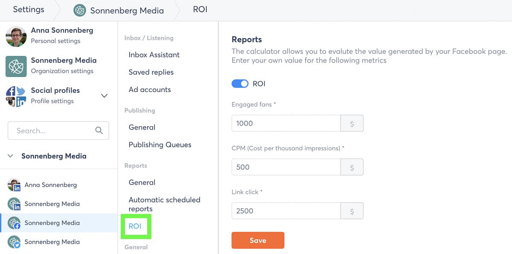Click the Sonnenberg Media Twitter profile avatar

pos(14,242)
